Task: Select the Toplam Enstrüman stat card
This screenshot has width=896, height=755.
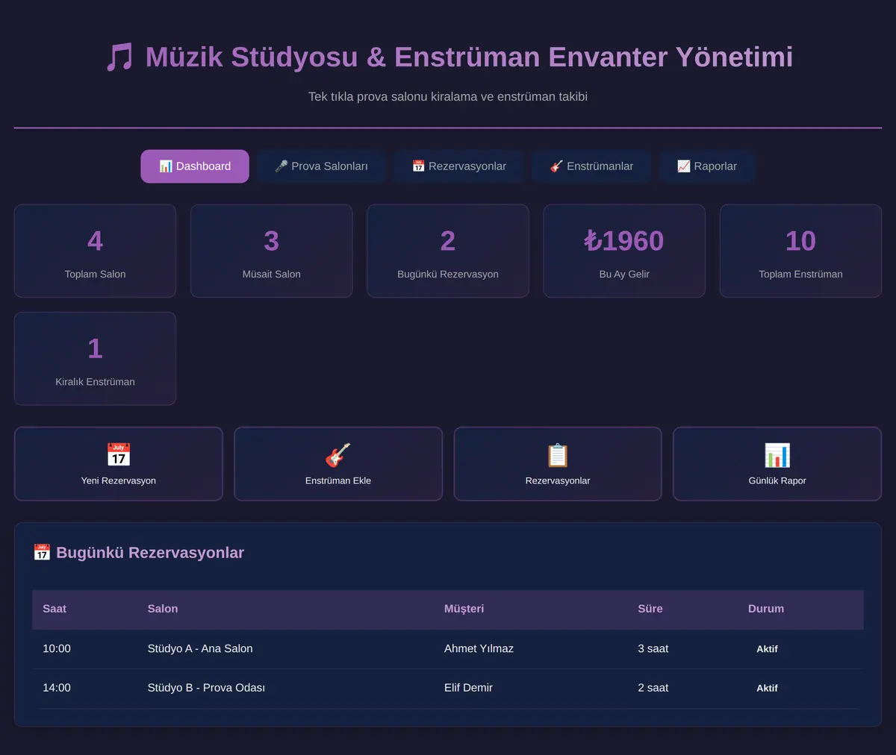Action: click(x=800, y=251)
